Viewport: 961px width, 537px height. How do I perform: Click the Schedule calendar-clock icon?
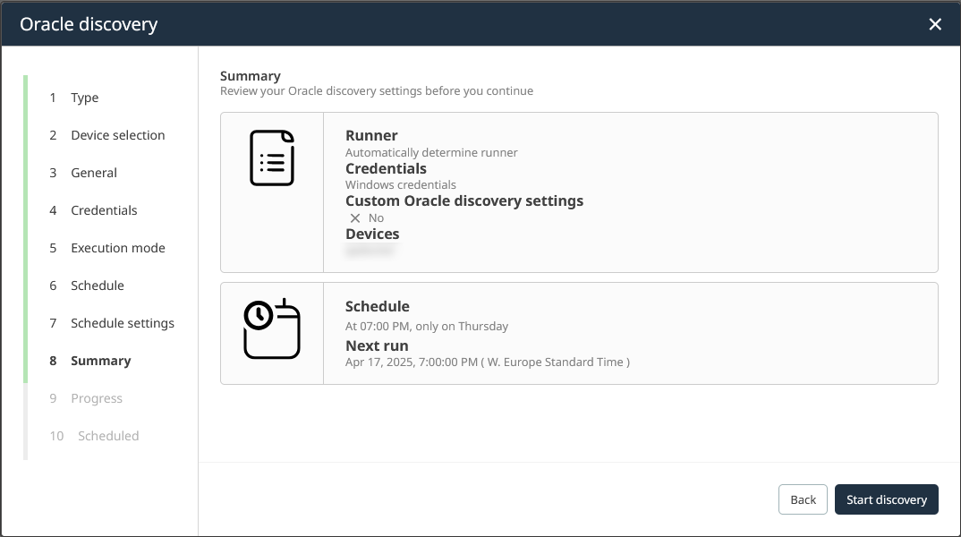[269, 328]
